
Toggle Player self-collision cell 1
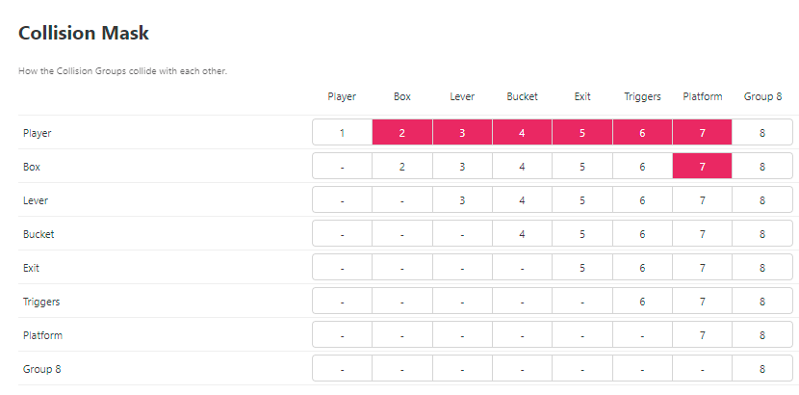343,133
